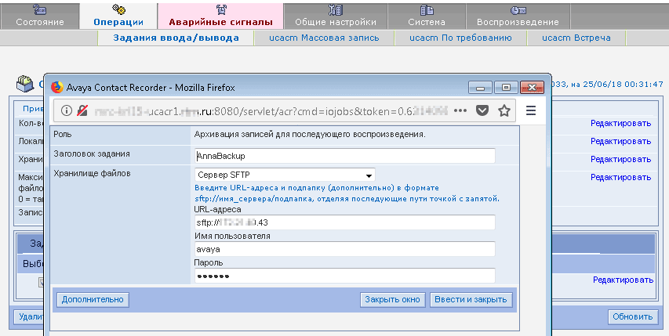Close the Avaya Contact Recorder popup window
This screenshot has width=669, height=336.
coord(532,87)
